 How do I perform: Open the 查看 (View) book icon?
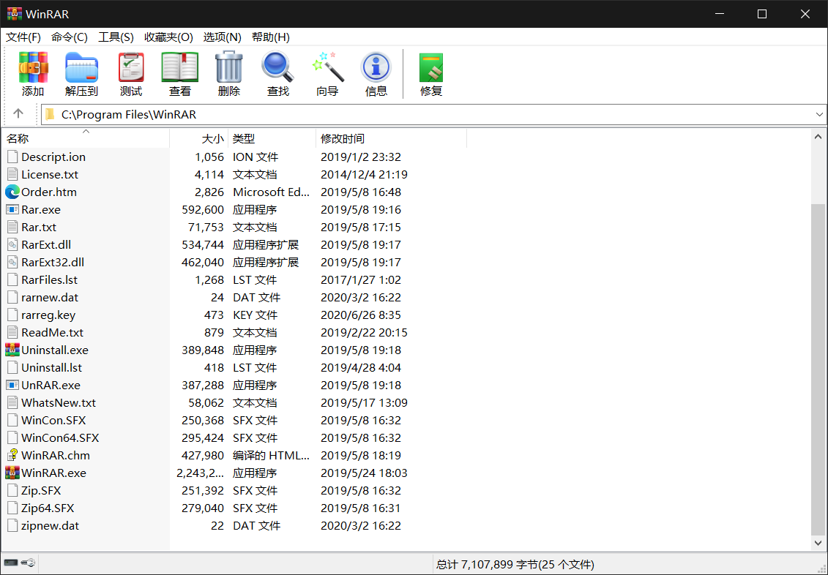[180, 74]
